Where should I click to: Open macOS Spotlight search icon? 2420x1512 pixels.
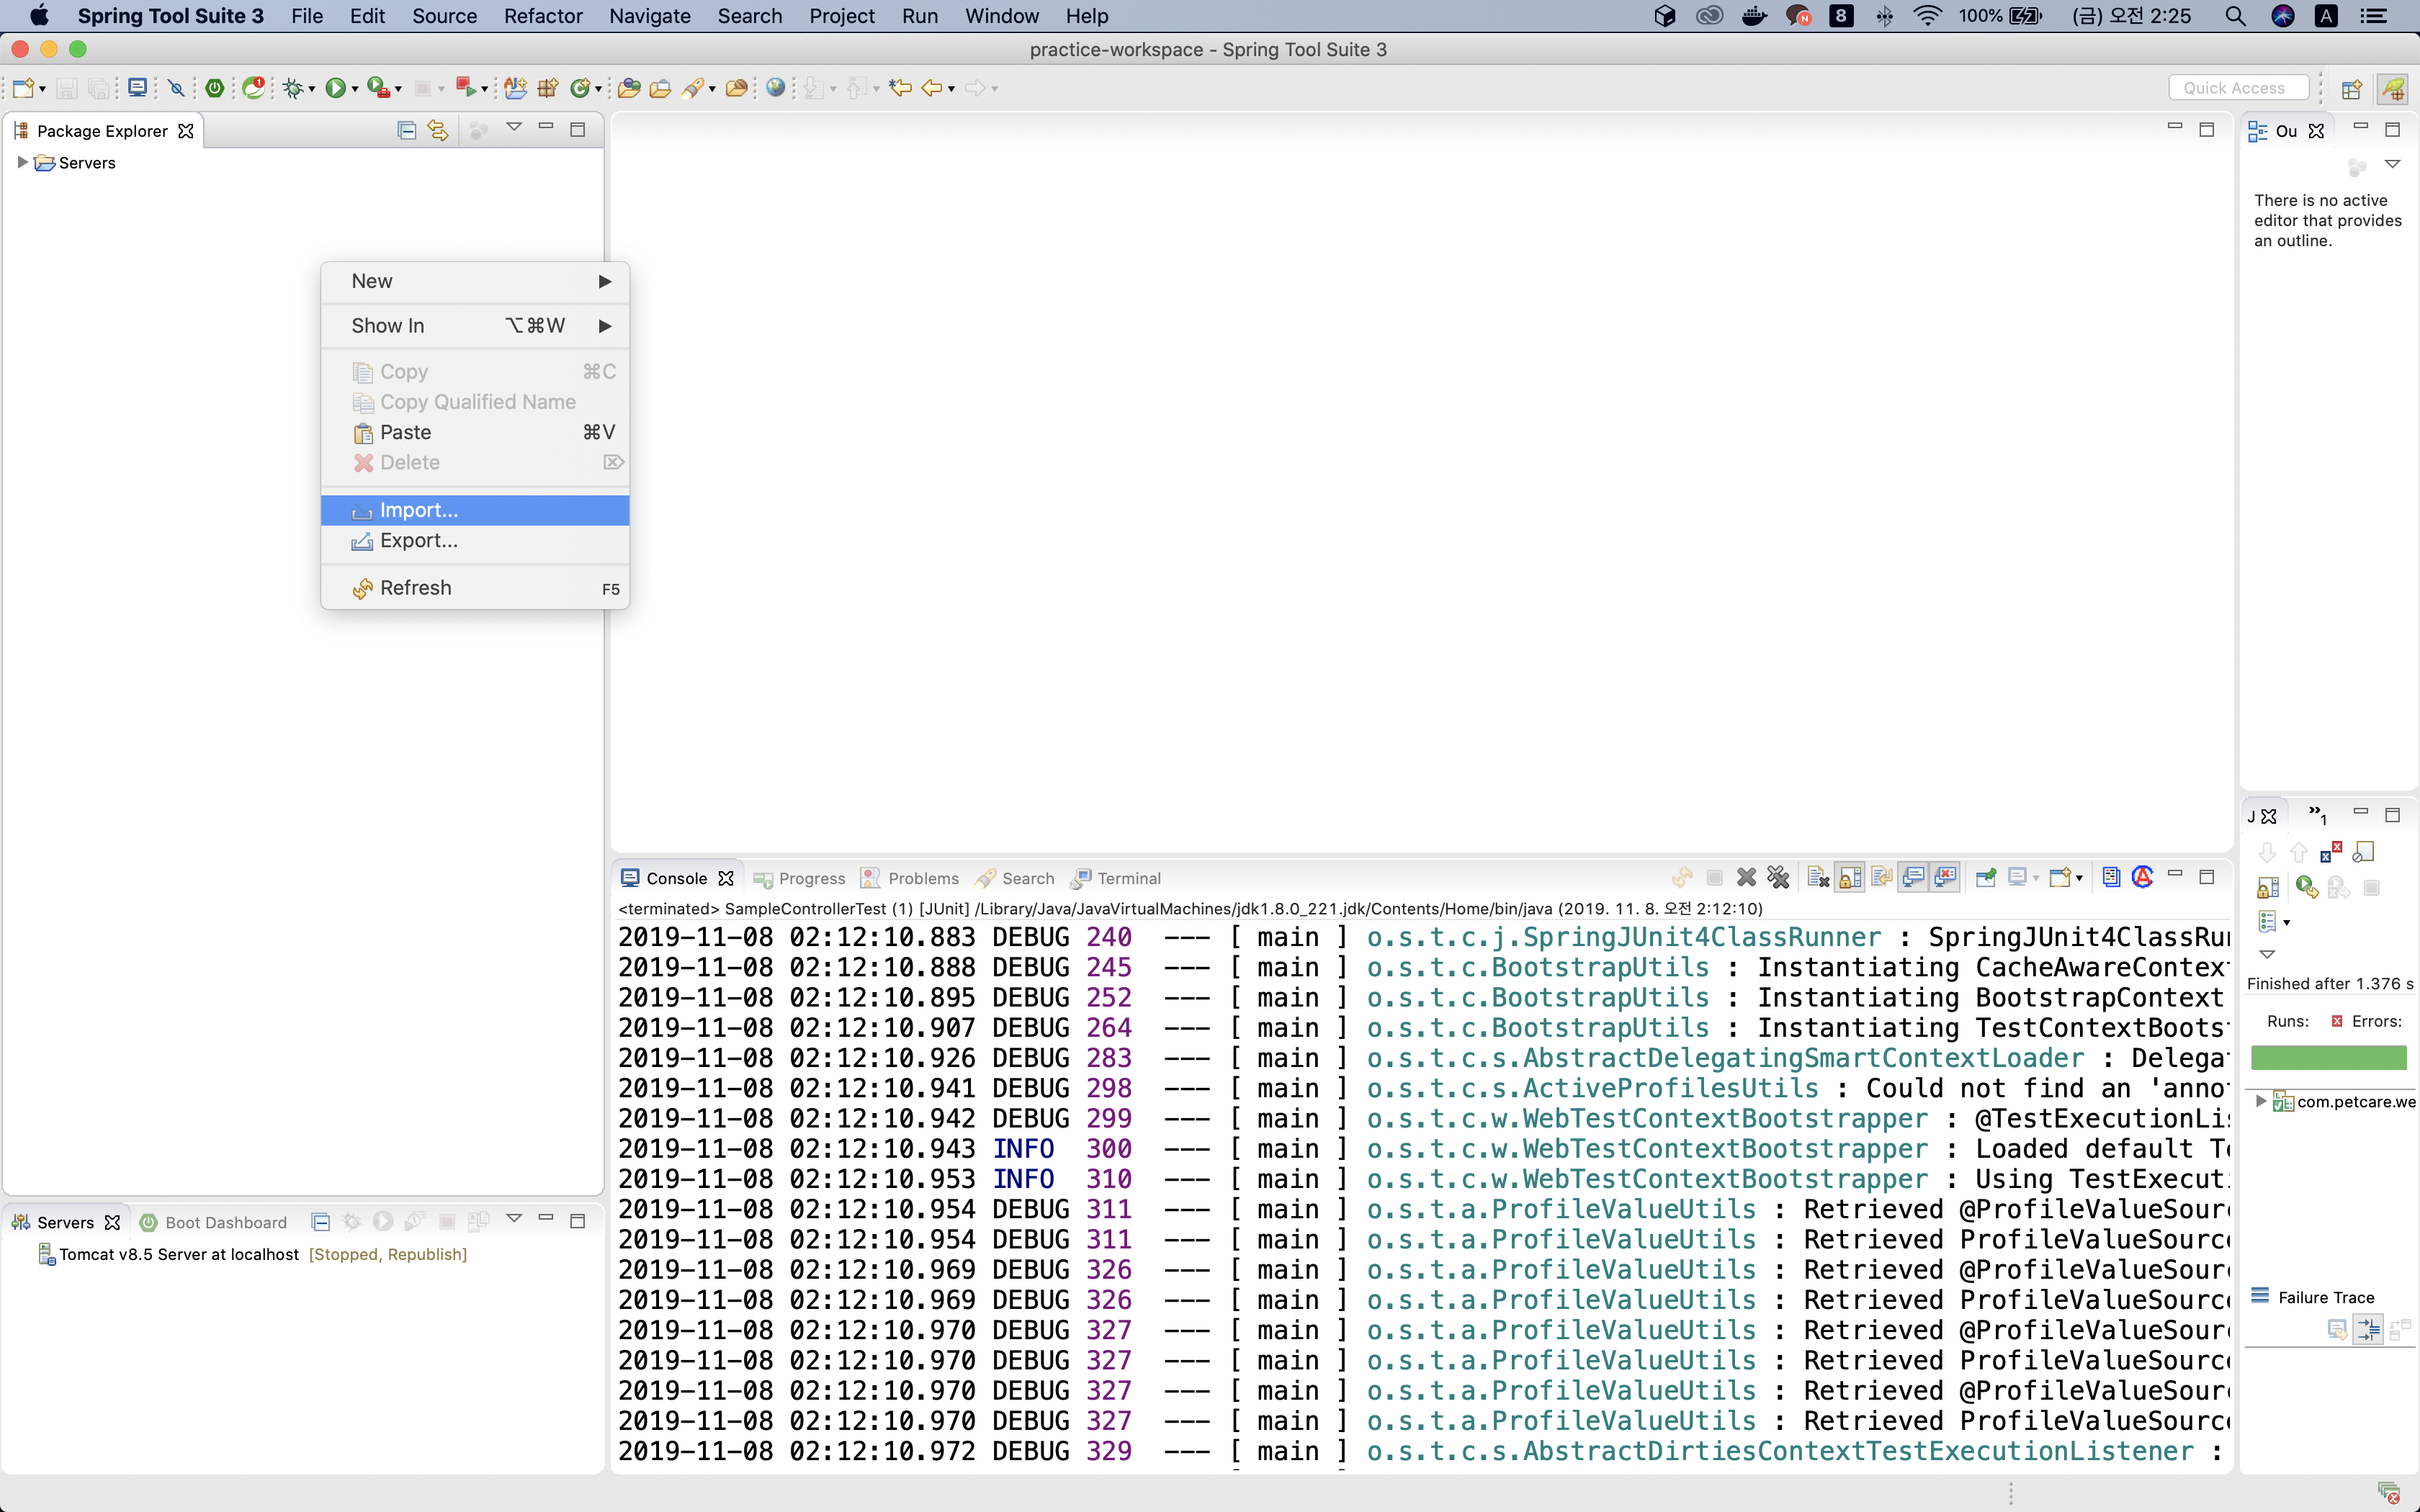point(2236,16)
